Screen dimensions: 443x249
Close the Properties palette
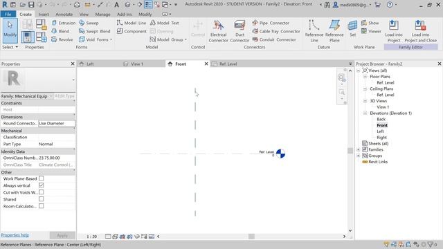click(x=73, y=64)
